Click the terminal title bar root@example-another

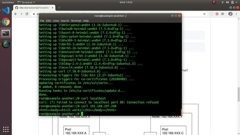pos(110,16)
